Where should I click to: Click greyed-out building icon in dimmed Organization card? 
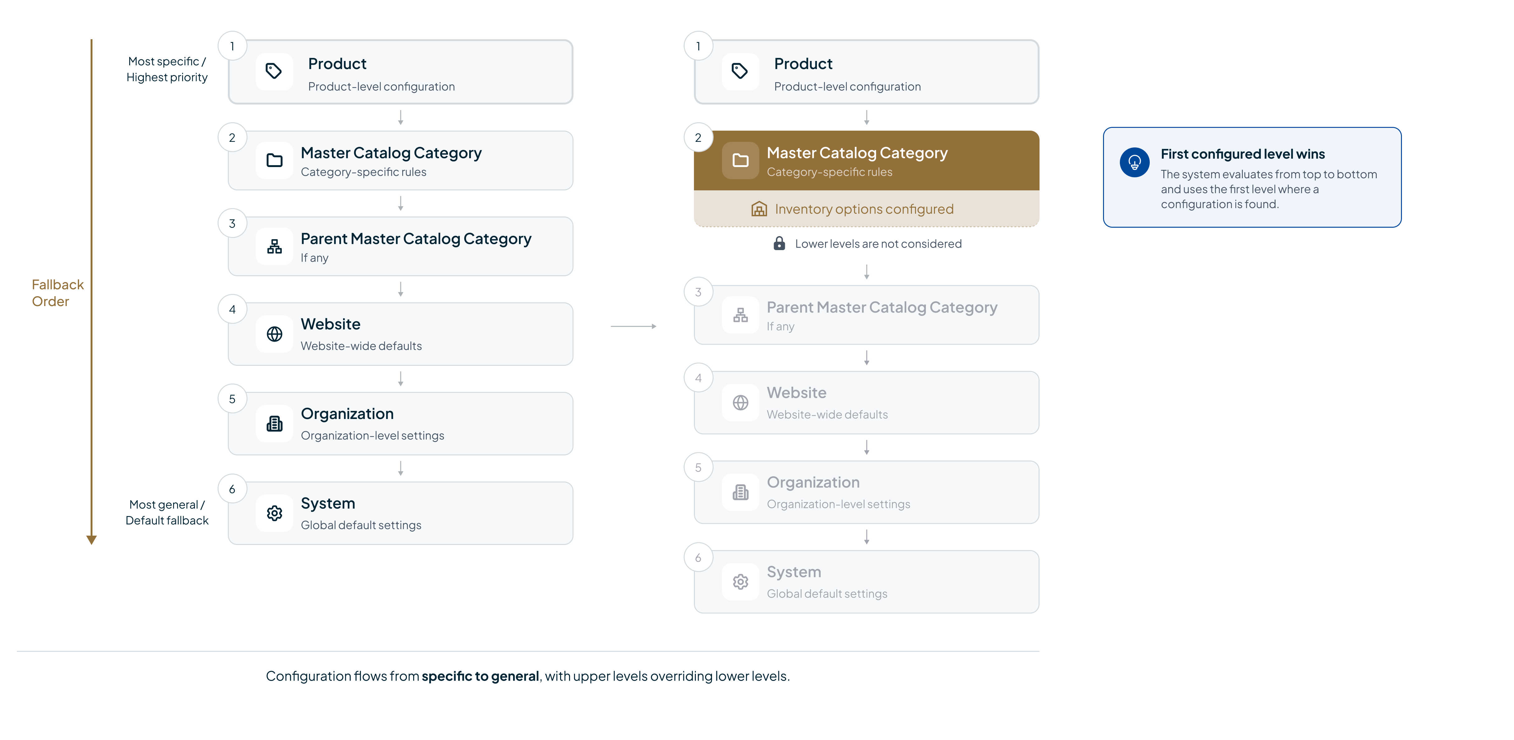(x=740, y=492)
